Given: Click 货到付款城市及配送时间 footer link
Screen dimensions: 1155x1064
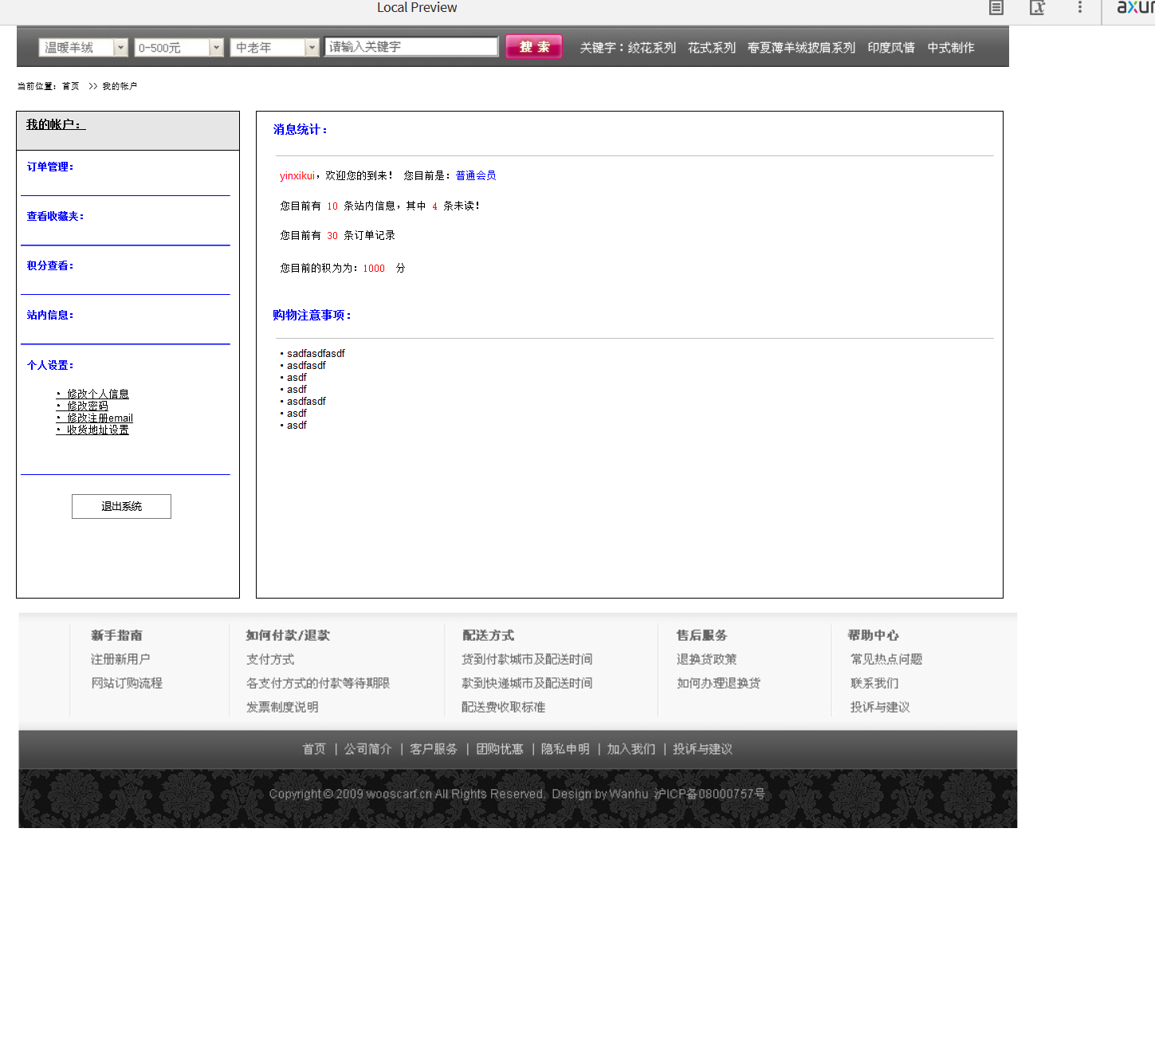Looking at the screenshot, I should 527,659.
